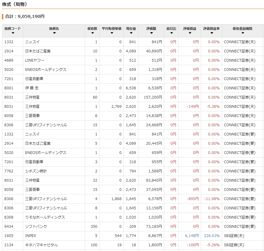This screenshot has height=251, width=264.
Task: Click current price 1,020 cell
Action: pyautogui.click(x=131, y=217)
